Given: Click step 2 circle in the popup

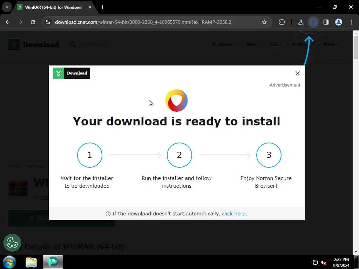Looking at the screenshot, I should (x=179, y=155).
